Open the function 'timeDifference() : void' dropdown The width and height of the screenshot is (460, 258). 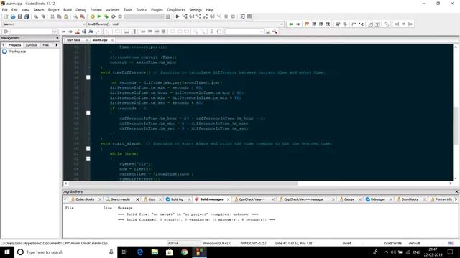coord(185,24)
